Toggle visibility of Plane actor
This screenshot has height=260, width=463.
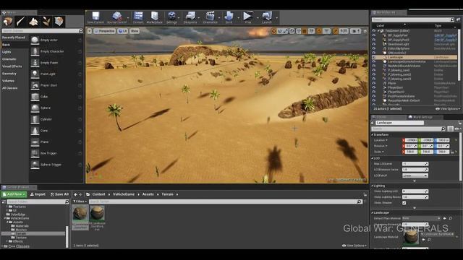pos(374,83)
